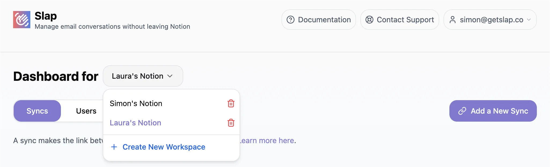Viewport: 550px width, 167px height.
Task: Open the Documentation page
Action: [x=324, y=20]
